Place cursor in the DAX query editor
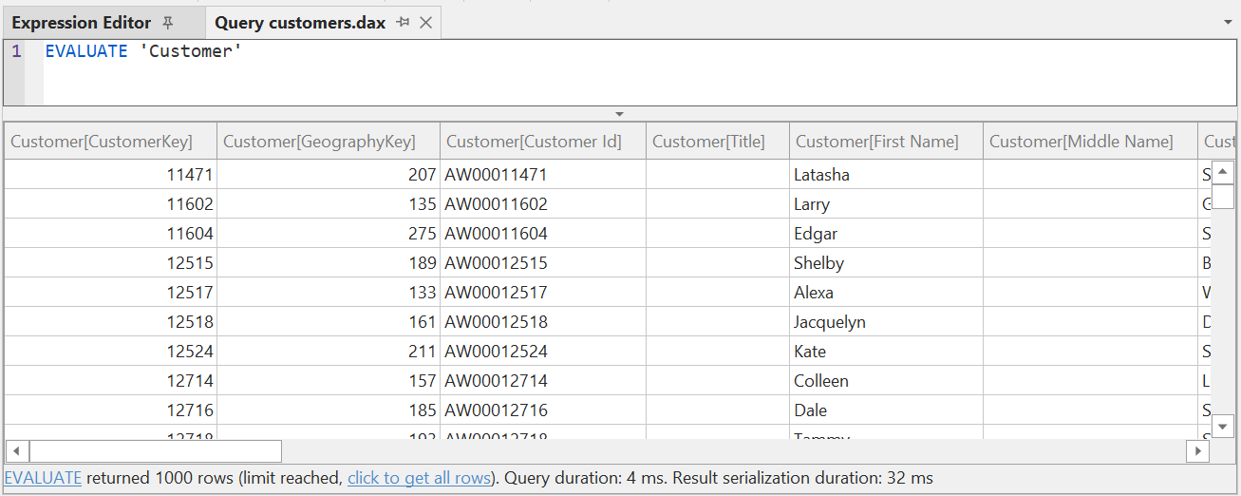Screen dimensions: 1241x496 pyautogui.click(x=570, y=71)
